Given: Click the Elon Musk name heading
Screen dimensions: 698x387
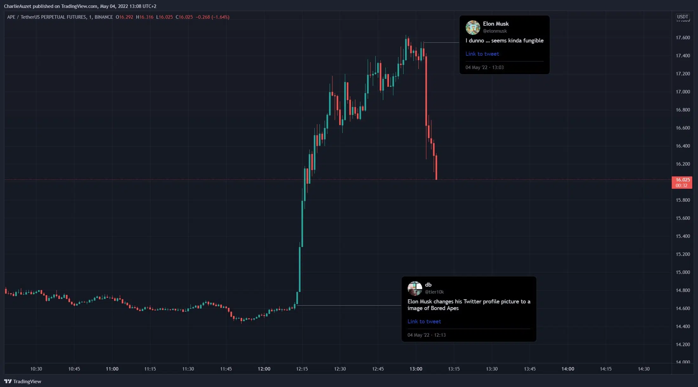Looking at the screenshot, I should click(495, 24).
